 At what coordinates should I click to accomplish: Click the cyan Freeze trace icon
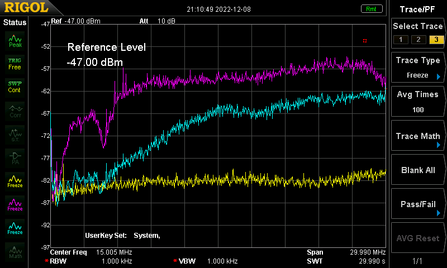[x=15, y=228]
